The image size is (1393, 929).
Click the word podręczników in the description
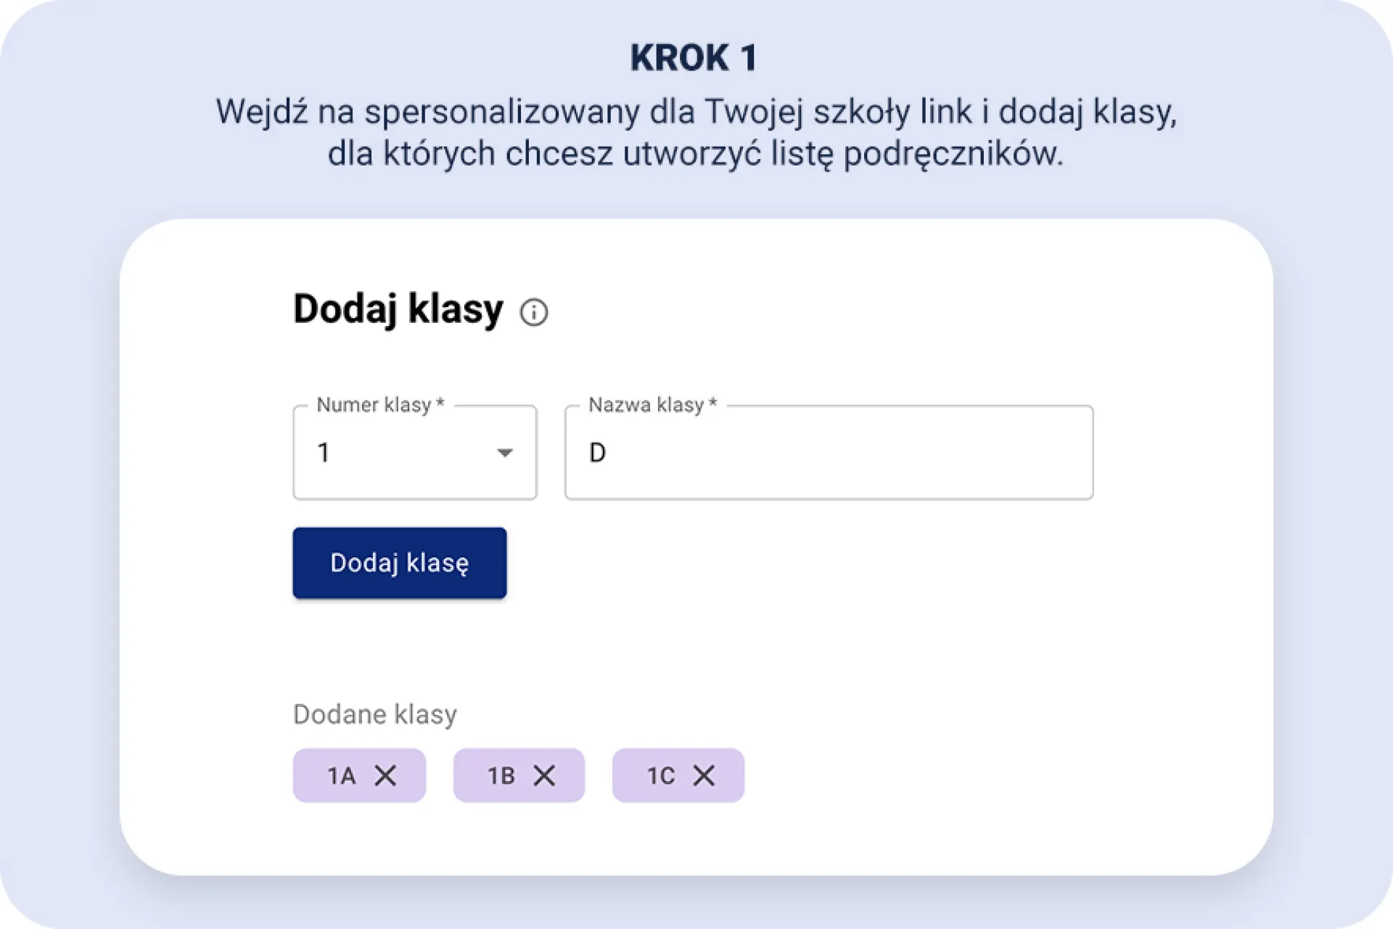tap(952, 154)
